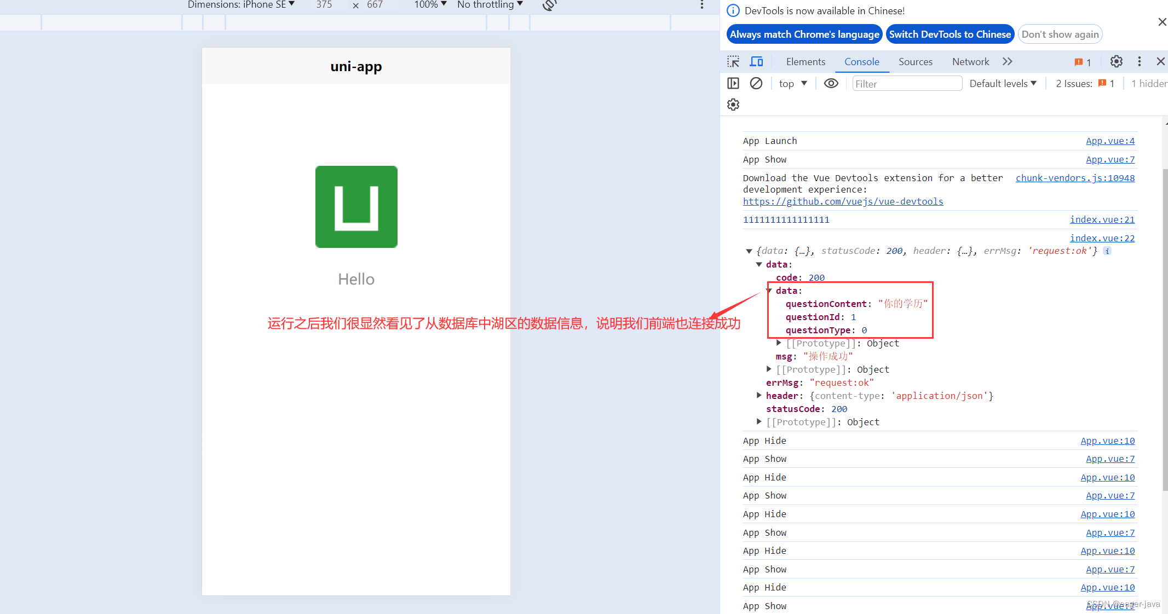
Task: Toggle the device toolbar icon
Action: 756,62
